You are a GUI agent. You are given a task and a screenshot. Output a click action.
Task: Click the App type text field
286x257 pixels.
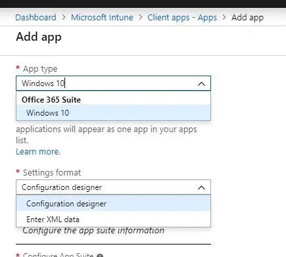pyautogui.click(x=113, y=83)
